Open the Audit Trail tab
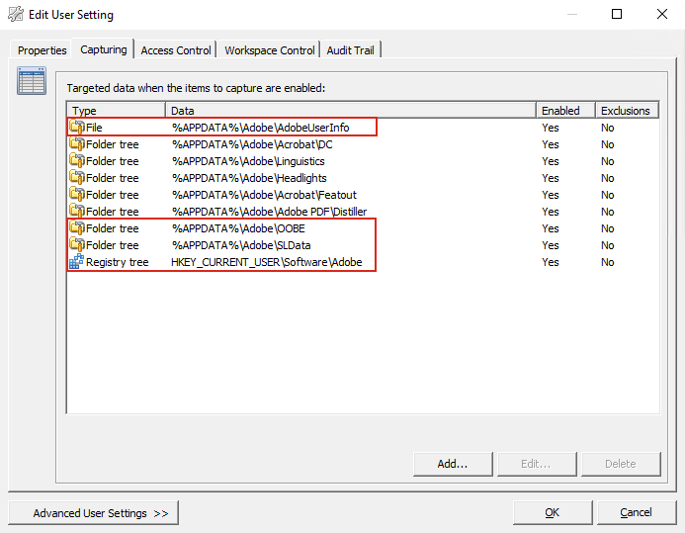Image resolution: width=685 pixels, height=533 pixels. click(352, 50)
